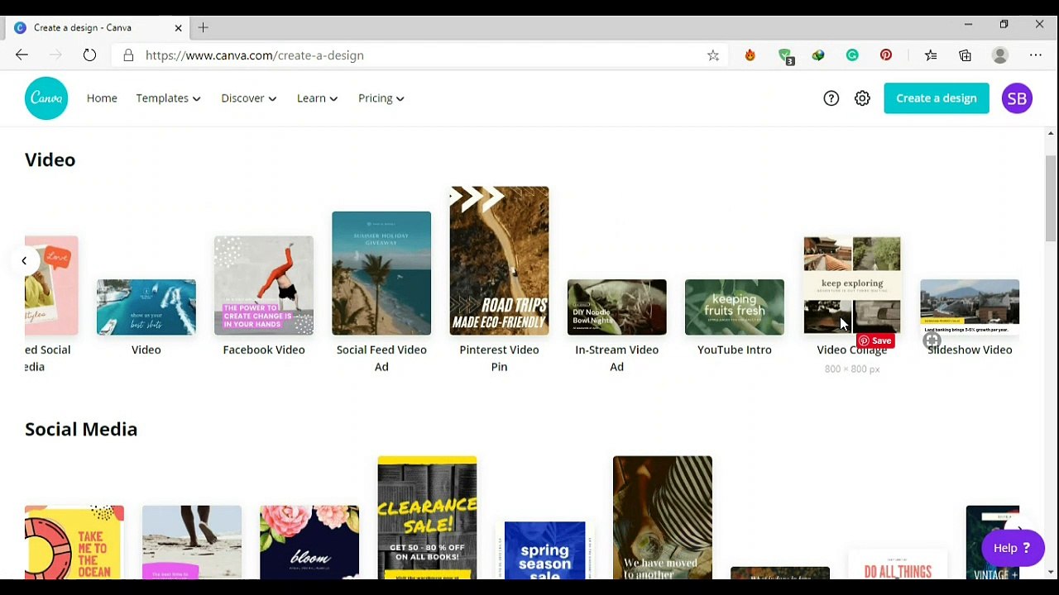Click the YouTube Intro label text
1059x595 pixels.
pyautogui.click(x=735, y=350)
